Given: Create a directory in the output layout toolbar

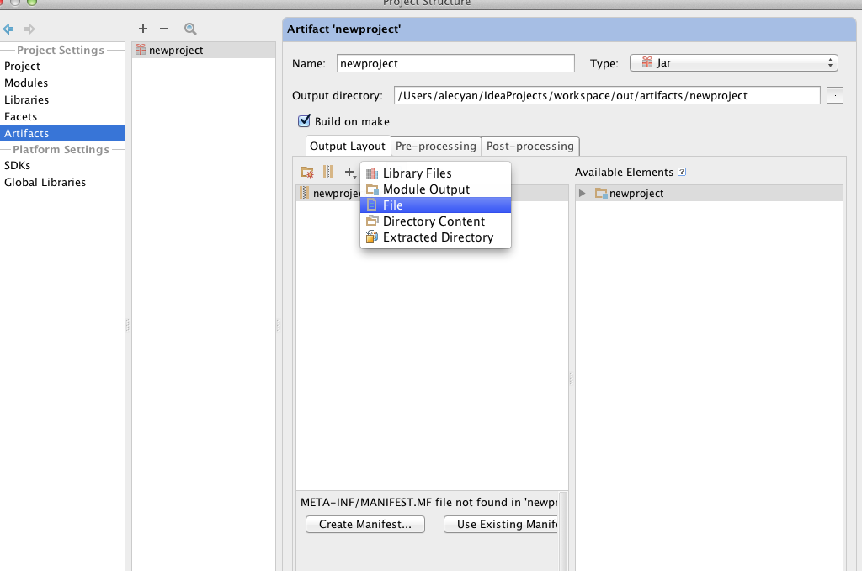Looking at the screenshot, I should 307,172.
